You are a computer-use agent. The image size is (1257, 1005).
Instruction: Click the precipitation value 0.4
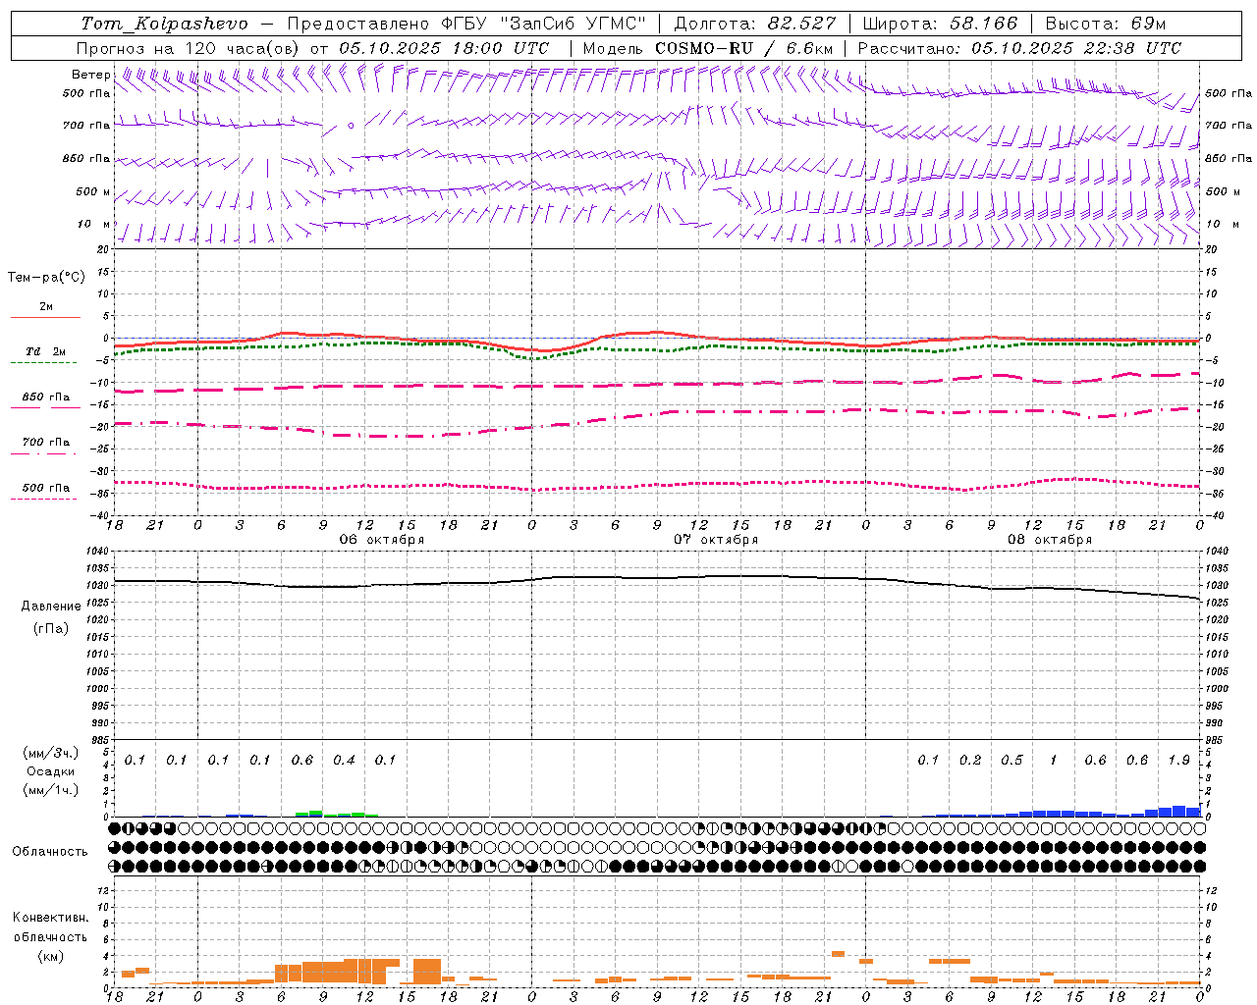344,760
